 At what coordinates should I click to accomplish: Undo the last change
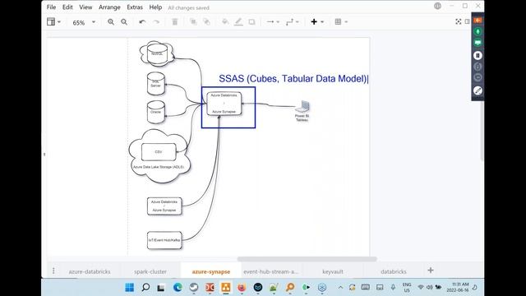(x=142, y=22)
